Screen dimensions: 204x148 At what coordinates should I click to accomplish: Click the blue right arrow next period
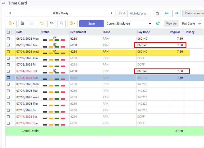pos(177,13)
